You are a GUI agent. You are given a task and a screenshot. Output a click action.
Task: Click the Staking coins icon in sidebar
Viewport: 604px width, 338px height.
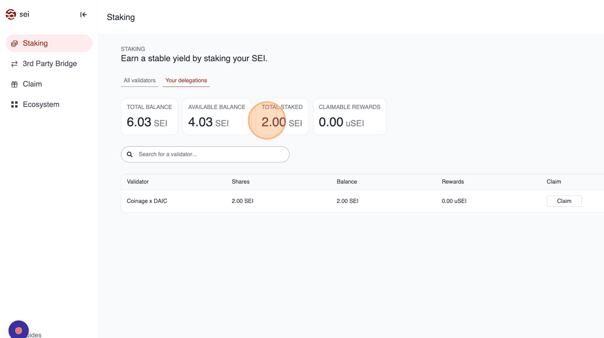[x=15, y=44]
